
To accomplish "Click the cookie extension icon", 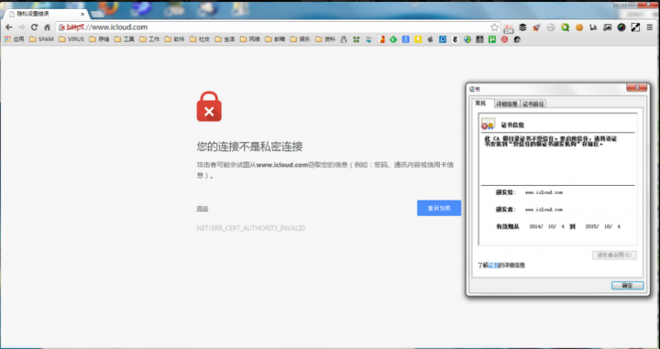I will pyautogui.click(x=579, y=27).
